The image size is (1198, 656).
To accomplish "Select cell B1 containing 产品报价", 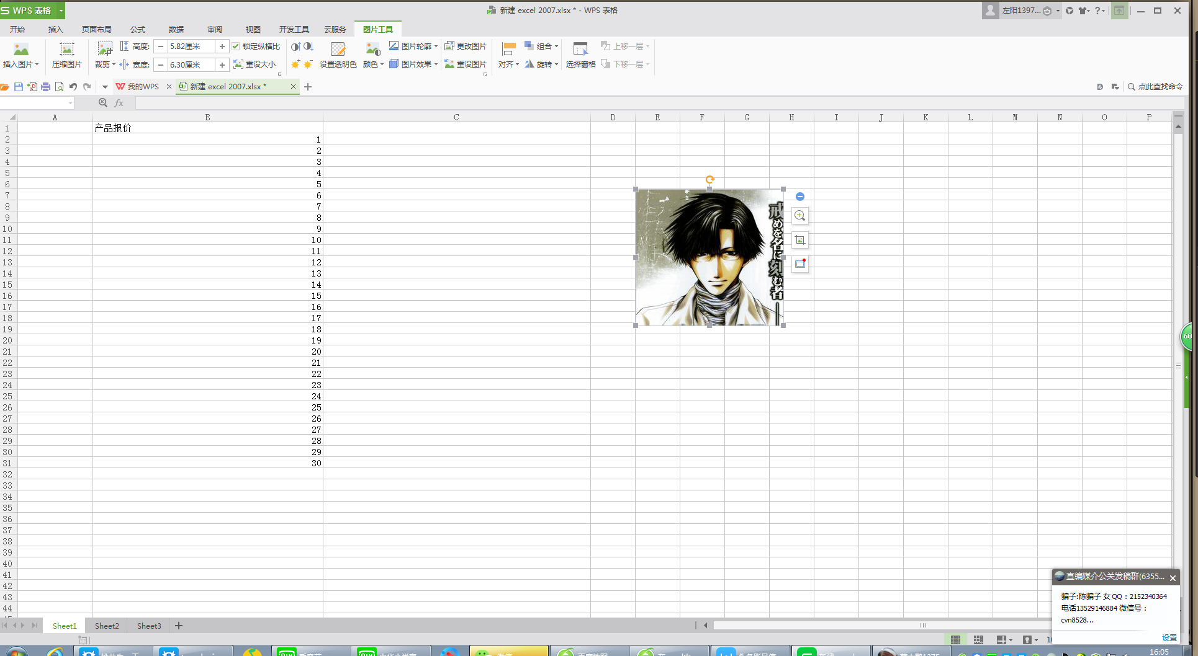I will 207,128.
